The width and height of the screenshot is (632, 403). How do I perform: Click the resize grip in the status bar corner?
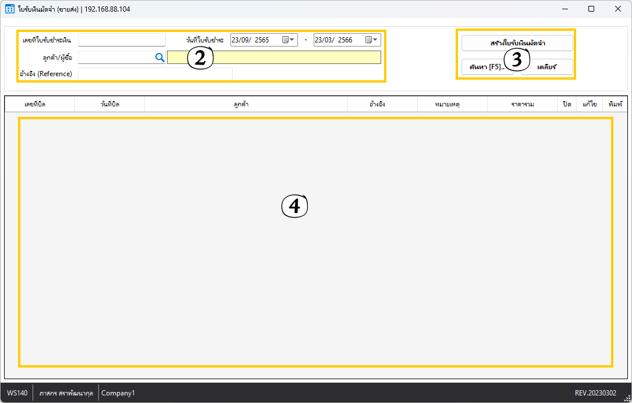tap(627, 398)
